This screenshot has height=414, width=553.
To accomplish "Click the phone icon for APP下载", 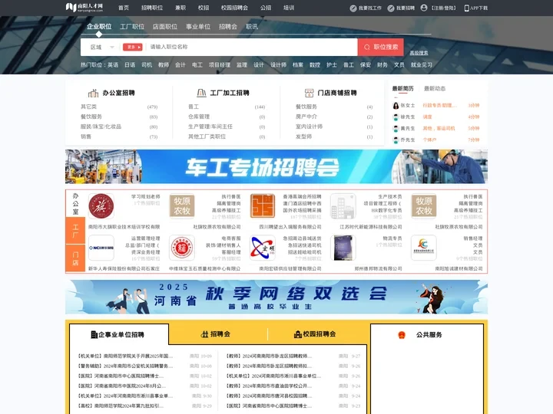I will [x=467, y=8].
